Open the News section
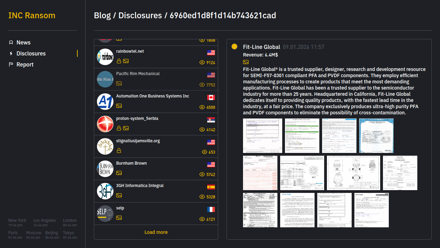Screen dimensions: 440x248 tap(23, 42)
